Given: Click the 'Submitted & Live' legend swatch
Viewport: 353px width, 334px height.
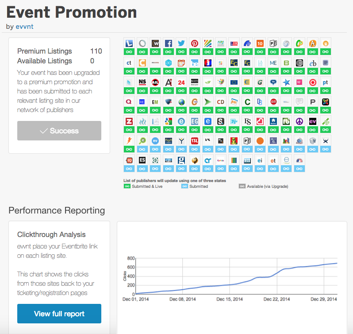Looking at the screenshot, I should [x=127, y=186].
